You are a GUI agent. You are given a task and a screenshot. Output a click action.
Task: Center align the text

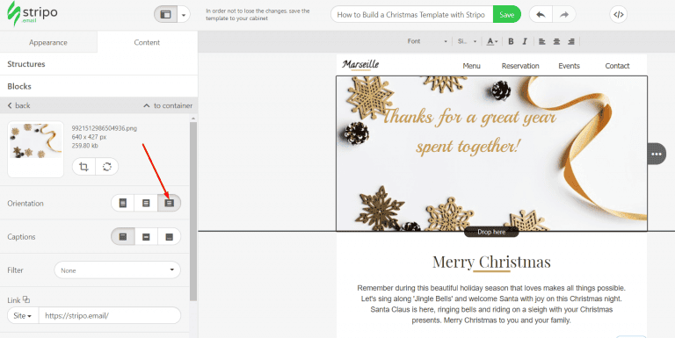556,41
